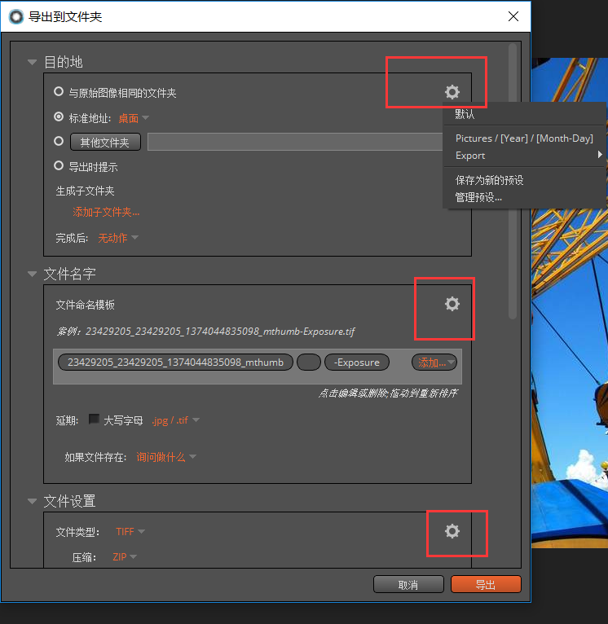Click the 取消 button

(x=408, y=585)
